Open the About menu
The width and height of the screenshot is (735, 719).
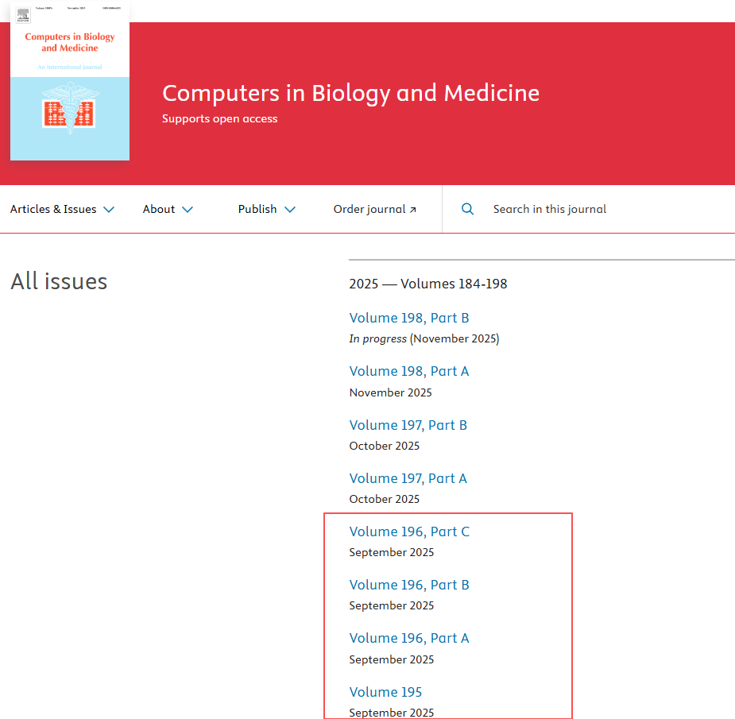159,209
